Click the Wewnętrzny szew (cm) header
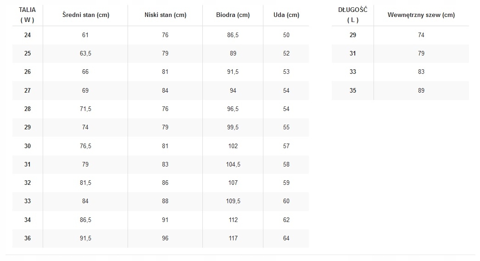The image size is (480, 261). [421, 15]
